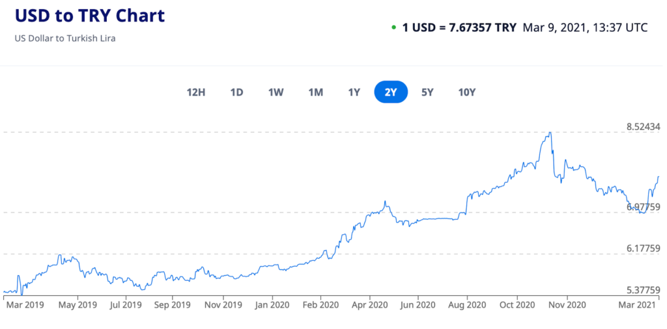This screenshot has height=329, width=667.
Task: Click the Nov 2020 axis marker
Action: (x=567, y=305)
